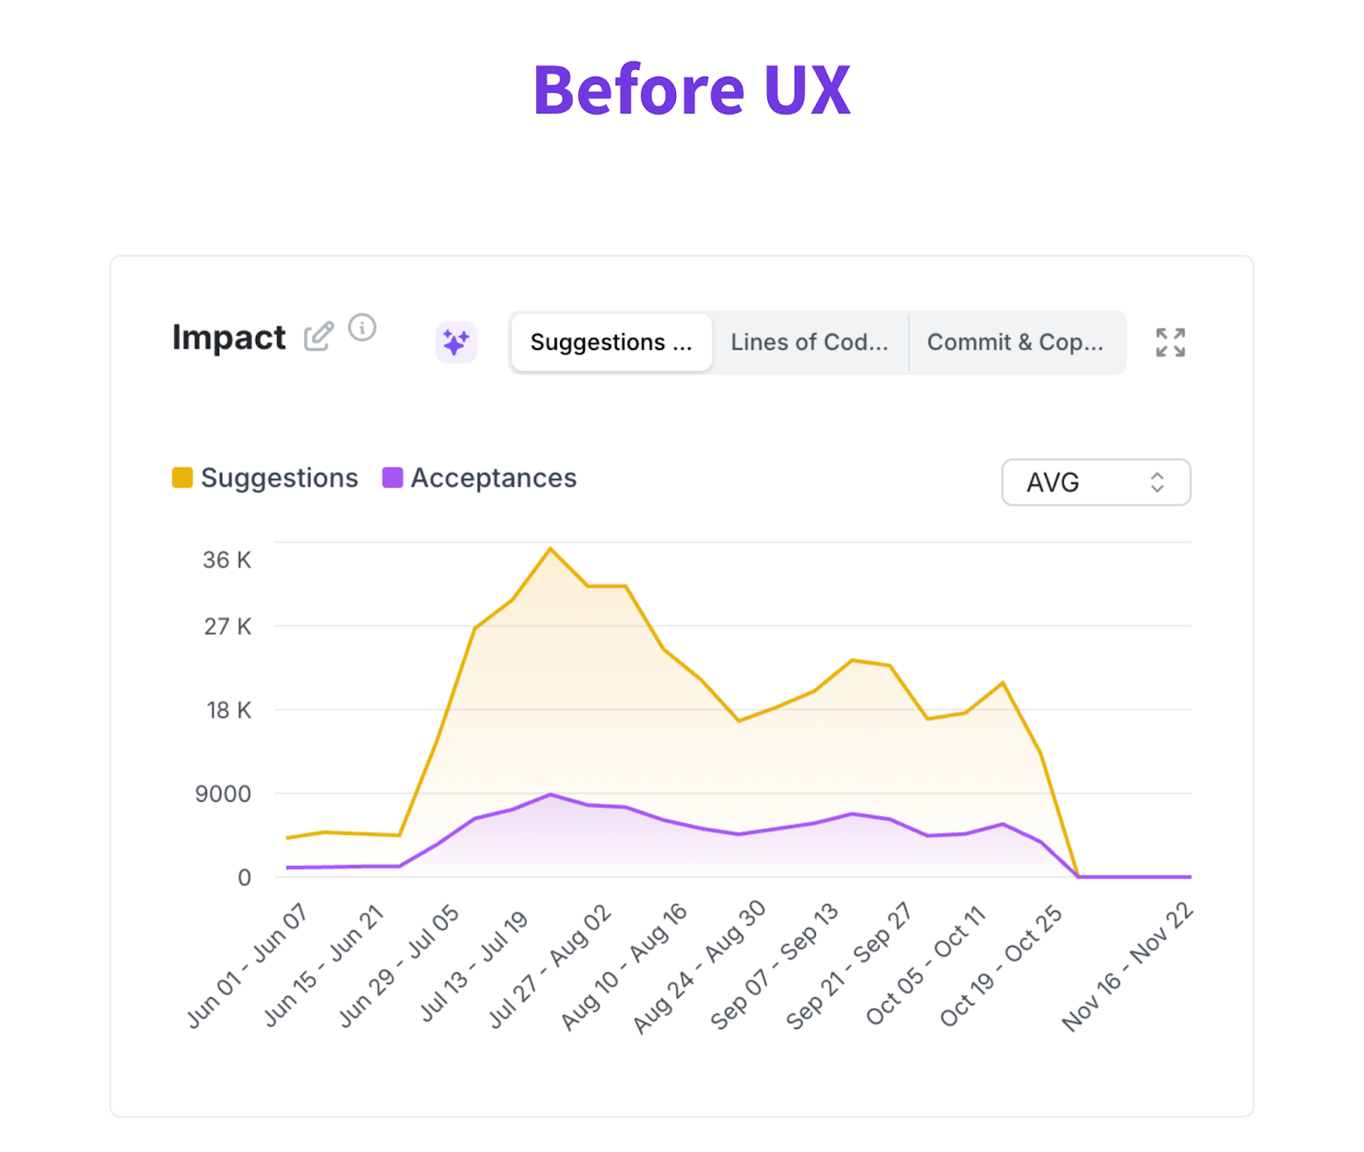Click the Nov 16 - Nov 22 axis label
The image size is (1364, 1152).
pyautogui.click(x=1127, y=967)
